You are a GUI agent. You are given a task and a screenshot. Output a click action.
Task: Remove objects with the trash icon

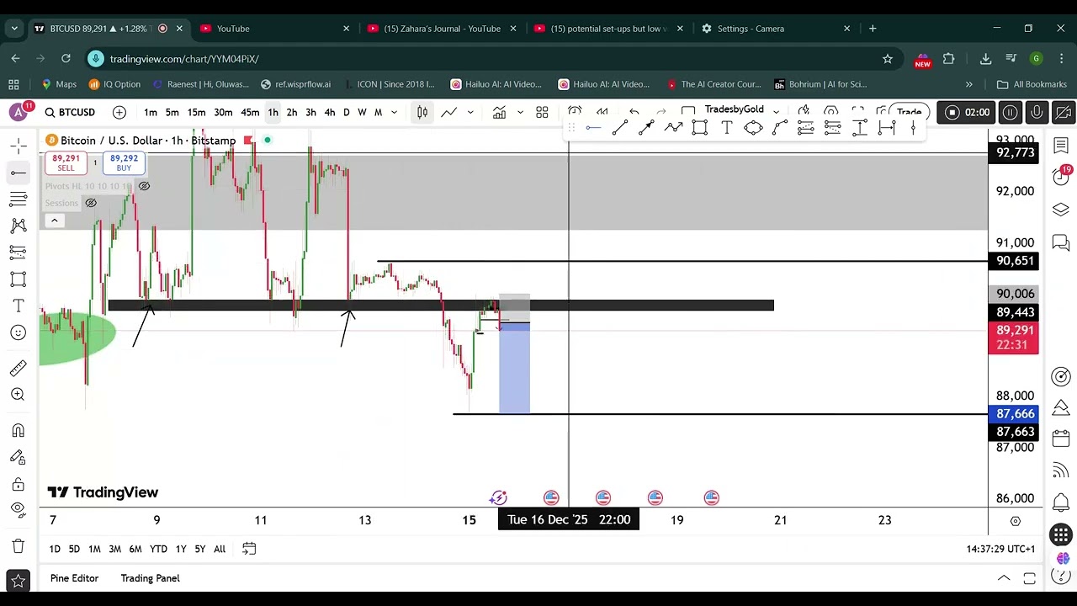tap(18, 545)
